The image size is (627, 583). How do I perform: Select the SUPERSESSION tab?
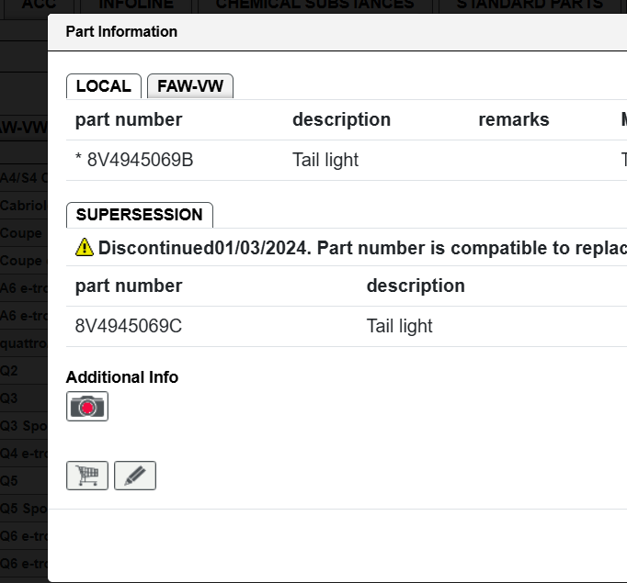[139, 215]
